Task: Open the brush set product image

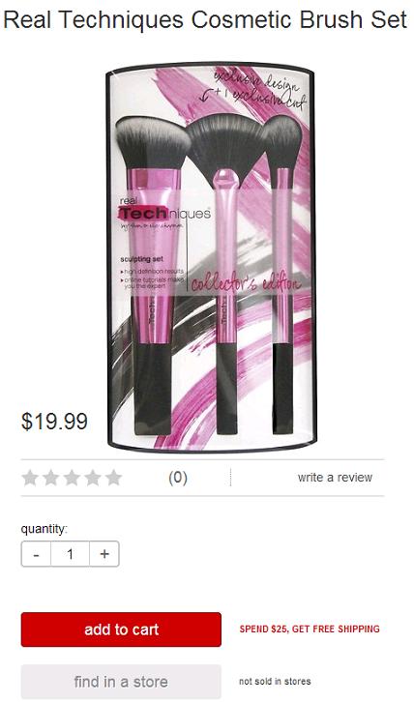Action: click(211, 258)
